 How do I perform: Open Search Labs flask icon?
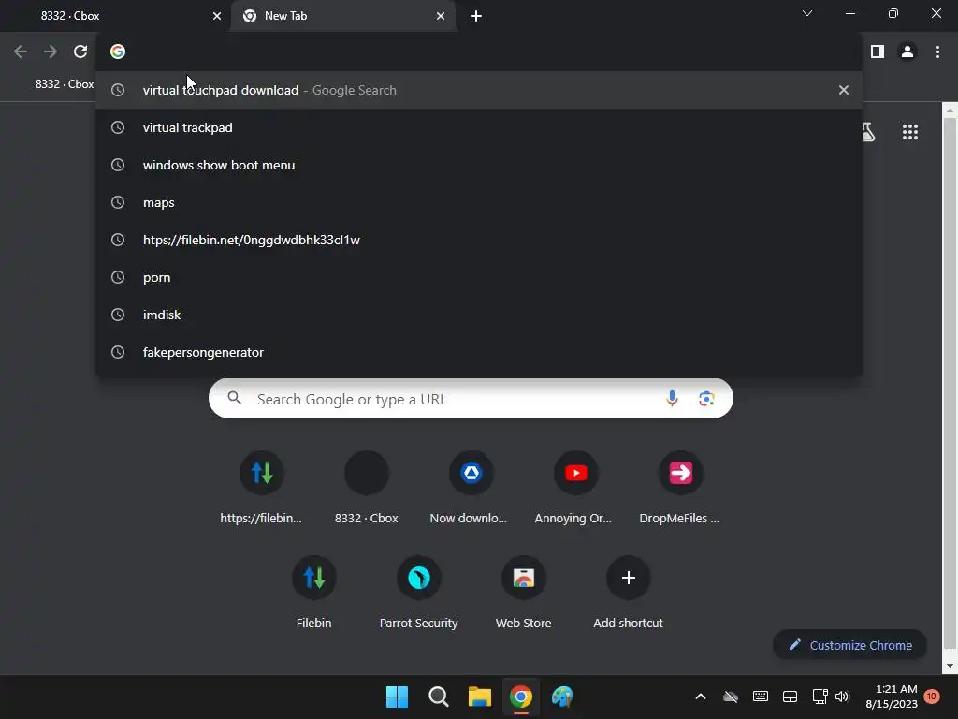(x=867, y=132)
